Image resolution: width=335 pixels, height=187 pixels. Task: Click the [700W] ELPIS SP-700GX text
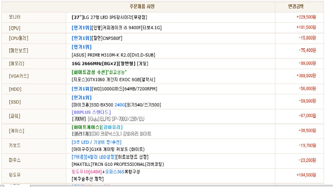(x=108, y=119)
